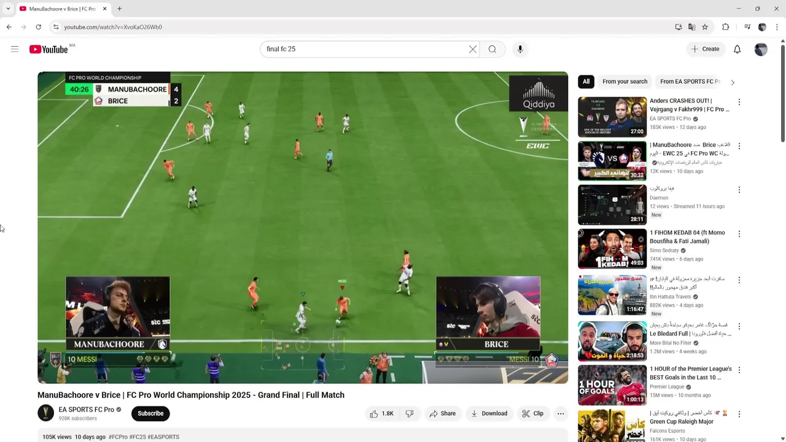The image size is (786, 442).
Task: Open Chrome menu three dots
Action: click(777, 27)
